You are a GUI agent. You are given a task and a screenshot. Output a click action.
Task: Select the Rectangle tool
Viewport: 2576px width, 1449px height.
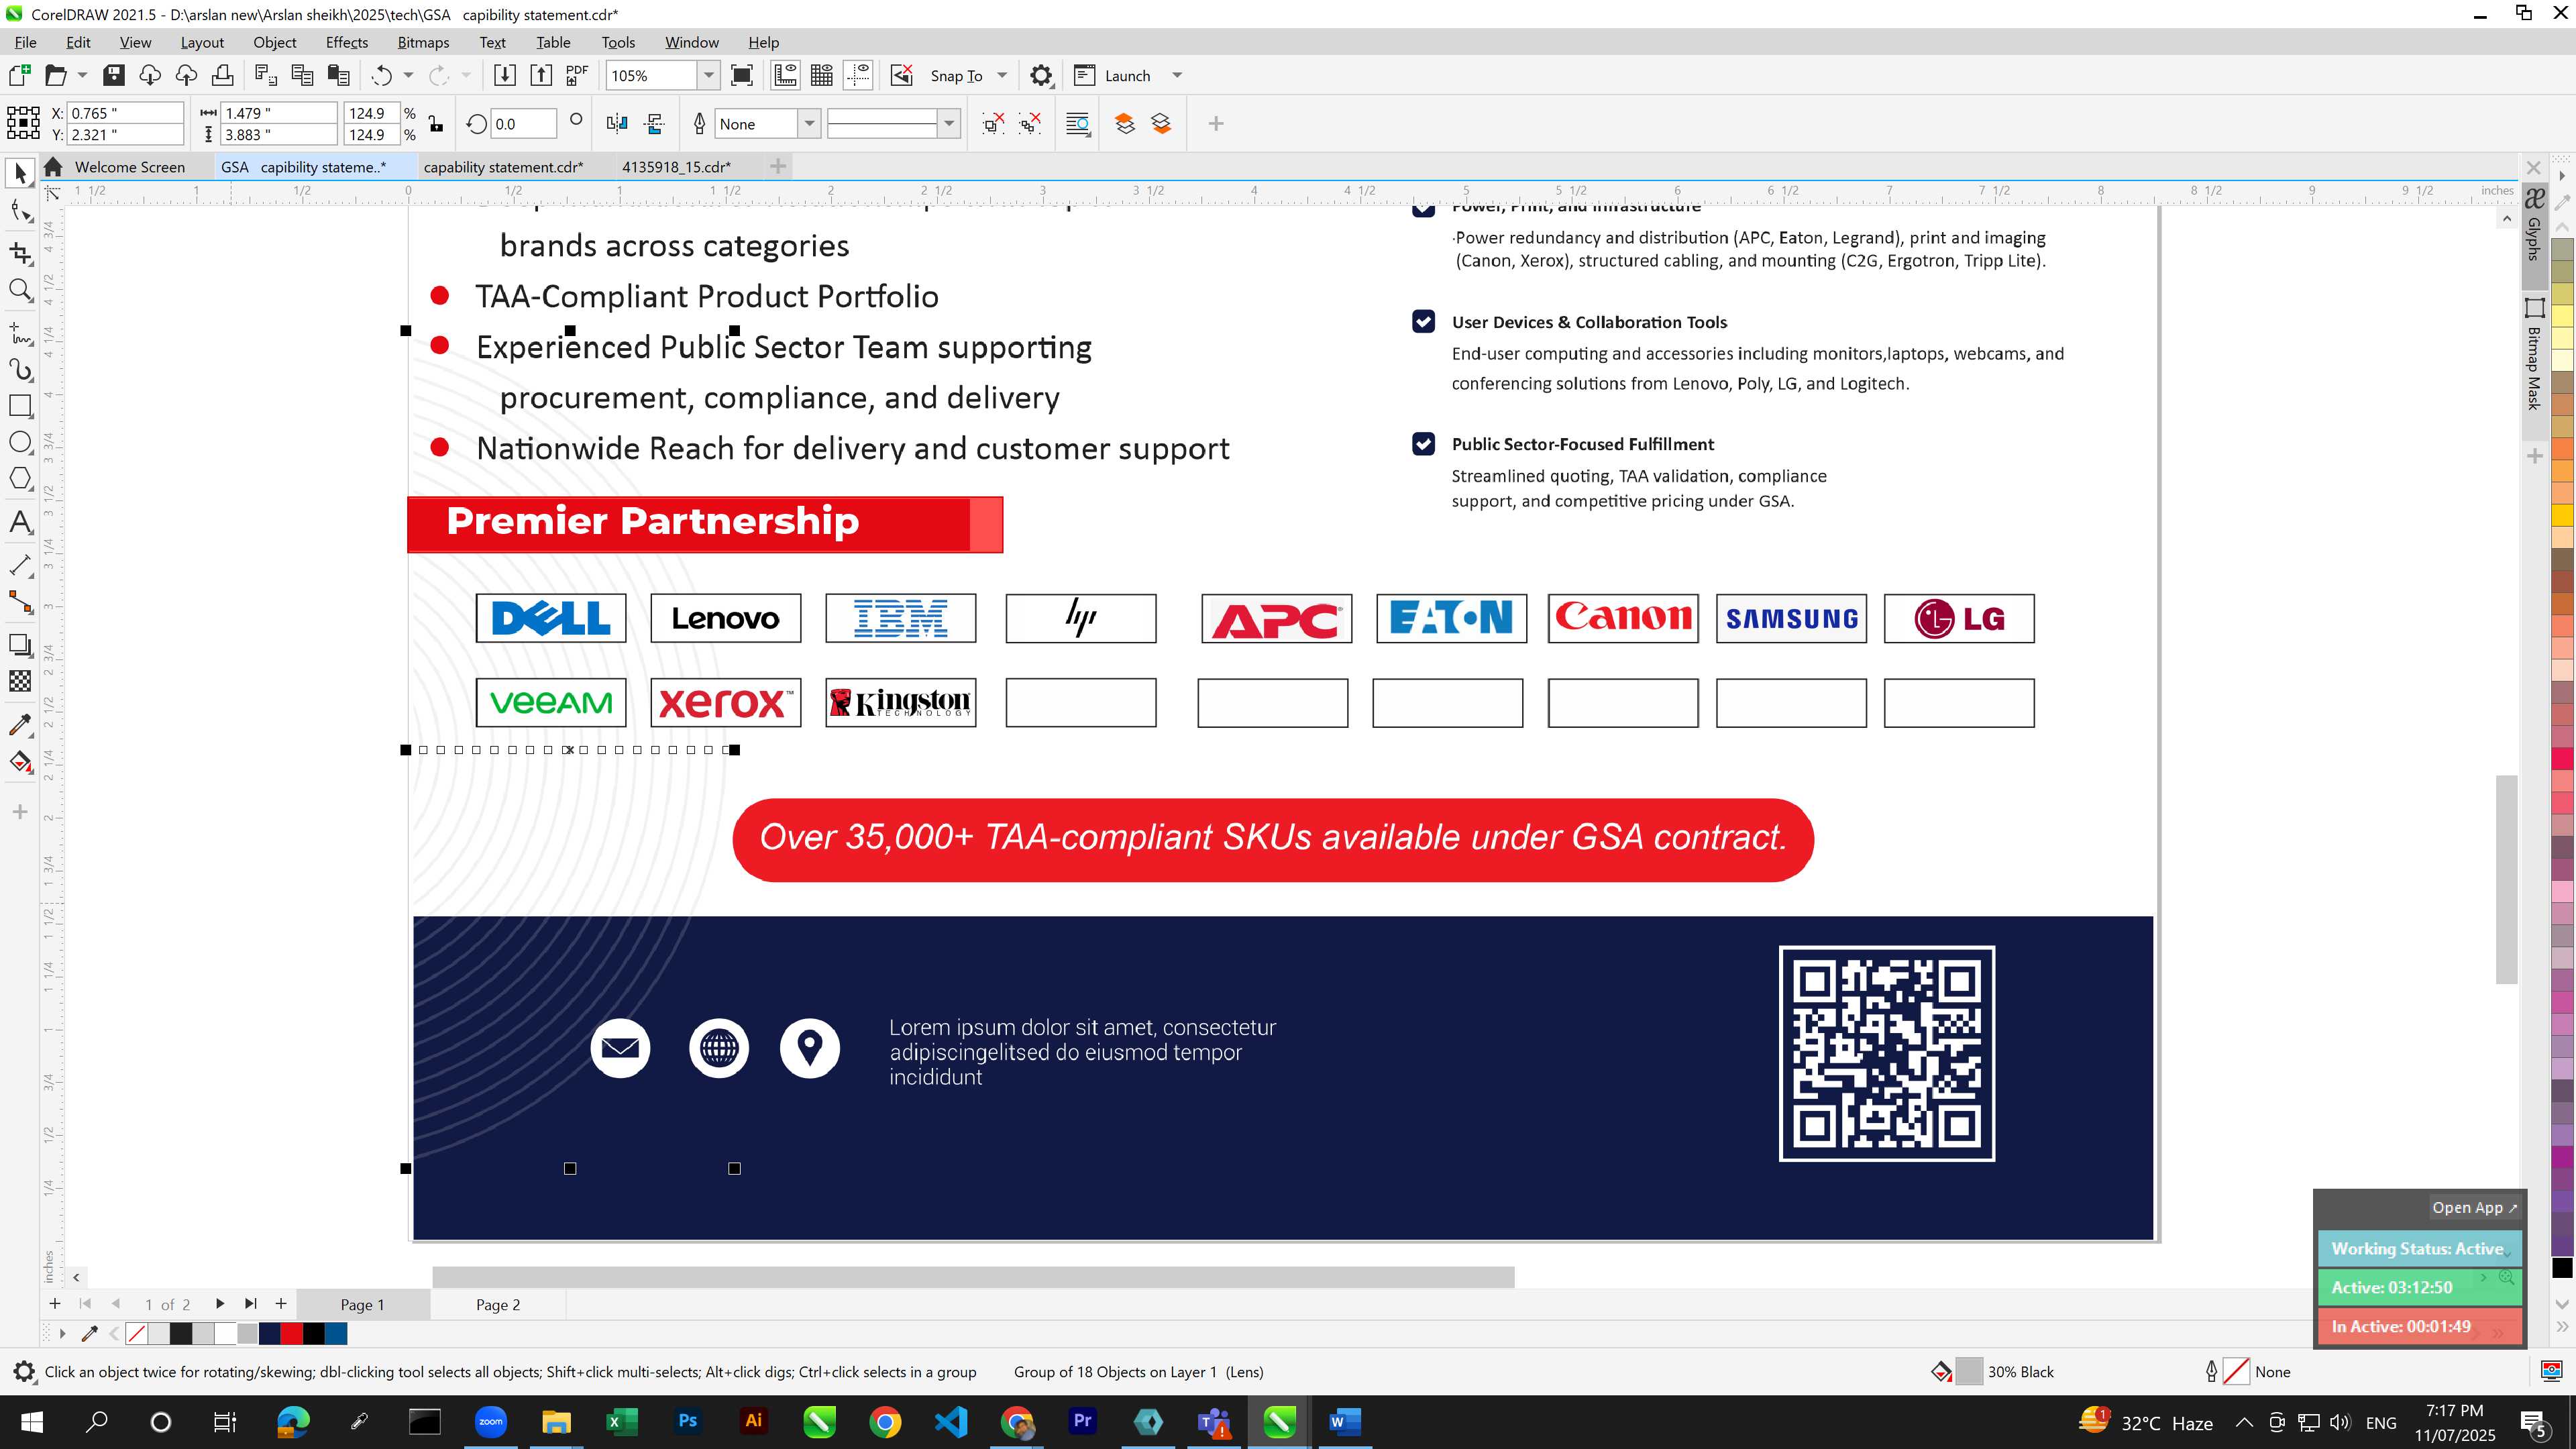(20, 406)
